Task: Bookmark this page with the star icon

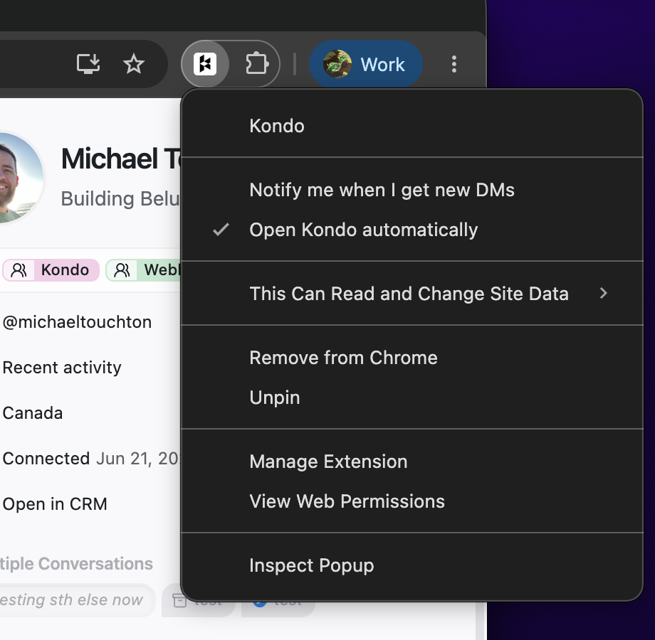Action: tap(134, 64)
